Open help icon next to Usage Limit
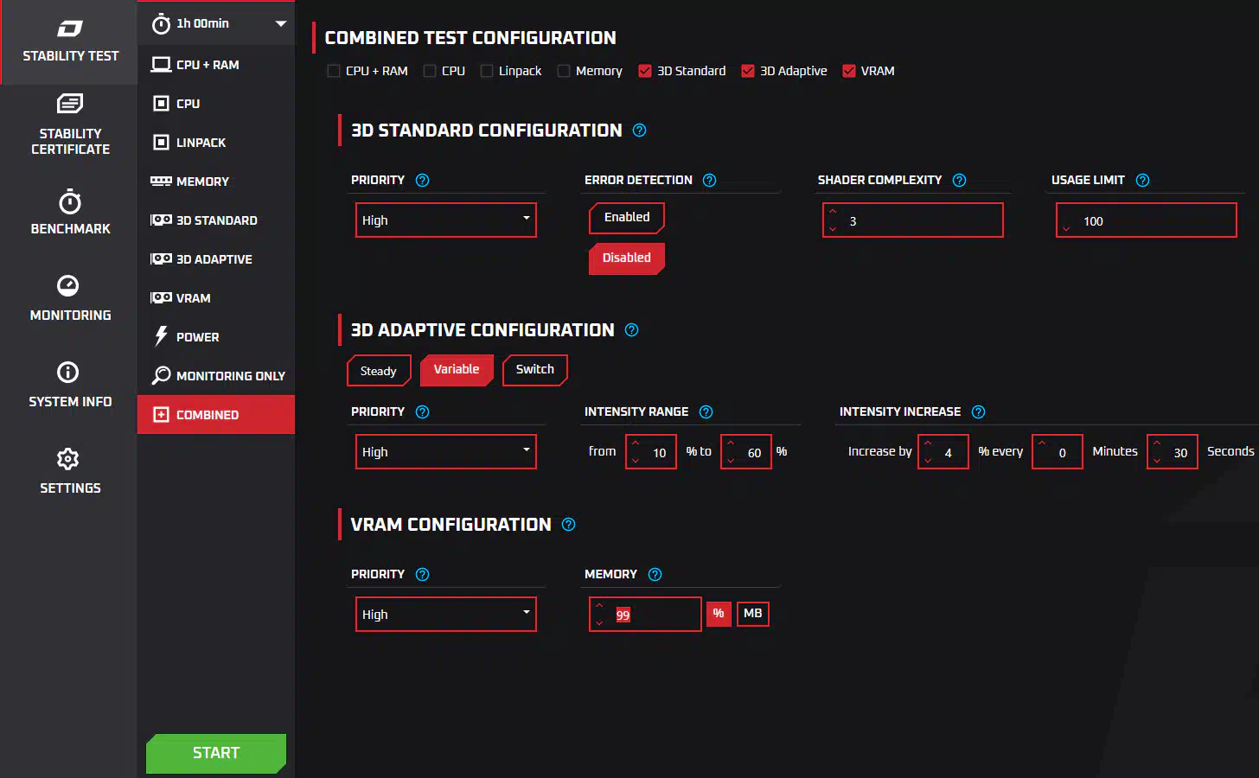 pos(1143,181)
